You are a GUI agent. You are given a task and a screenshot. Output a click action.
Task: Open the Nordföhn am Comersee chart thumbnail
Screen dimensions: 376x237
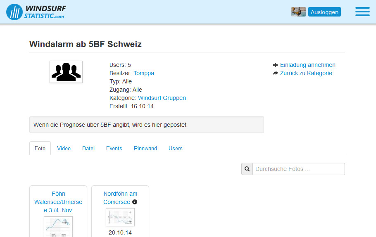(120, 217)
